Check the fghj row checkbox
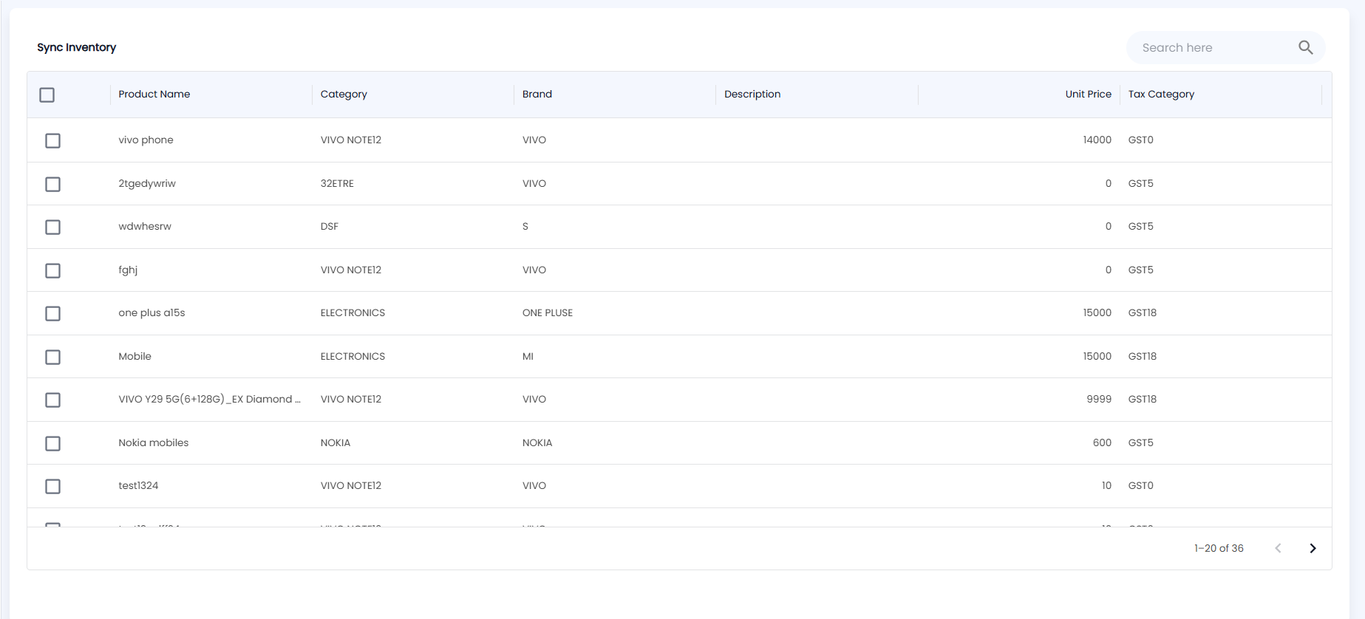The width and height of the screenshot is (1365, 619). pos(52,270)
